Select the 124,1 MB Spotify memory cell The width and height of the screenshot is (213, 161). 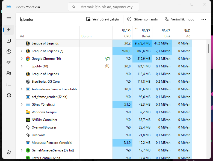(142, 66)
